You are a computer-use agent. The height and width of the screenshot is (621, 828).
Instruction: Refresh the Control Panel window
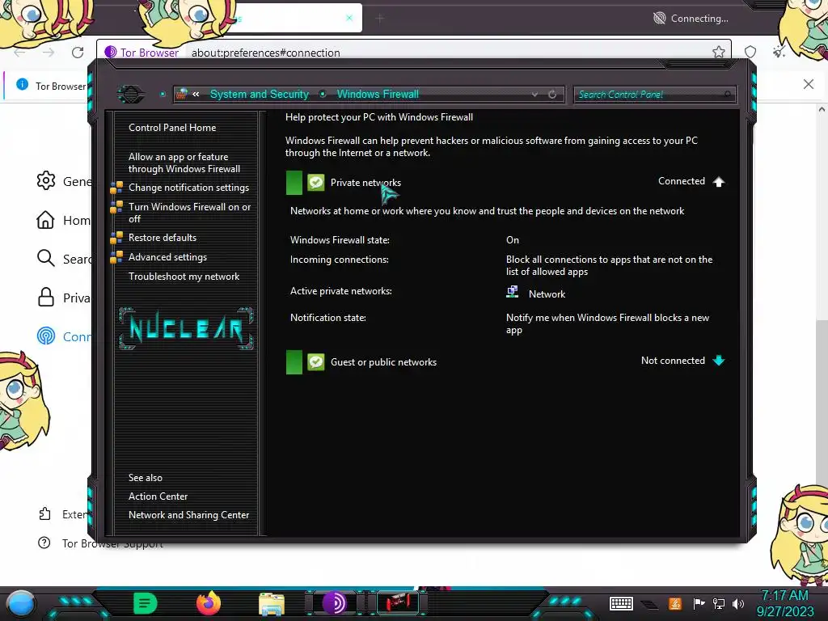click(552, 95)
